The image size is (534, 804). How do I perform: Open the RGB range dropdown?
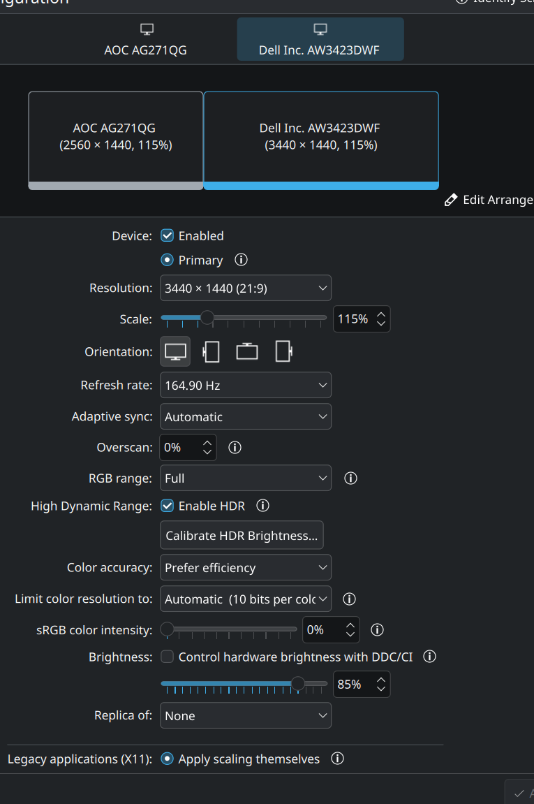point(246,478)
